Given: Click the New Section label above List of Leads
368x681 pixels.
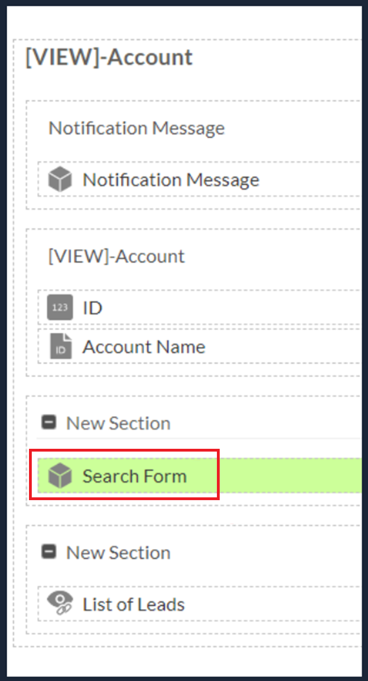Looking at the screenshot, I should (x=118, y=553).
